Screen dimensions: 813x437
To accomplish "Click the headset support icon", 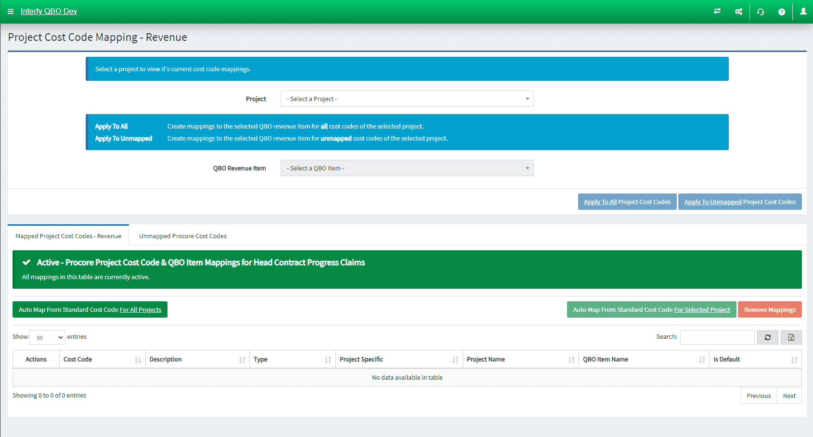I will pos(761,11).
